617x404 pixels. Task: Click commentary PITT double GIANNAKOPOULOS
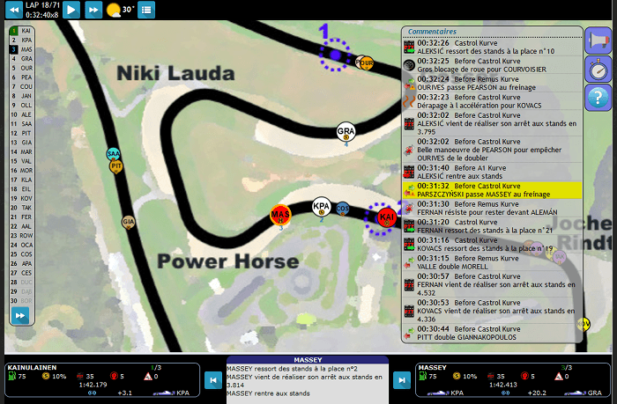click(x=492, y=334)
